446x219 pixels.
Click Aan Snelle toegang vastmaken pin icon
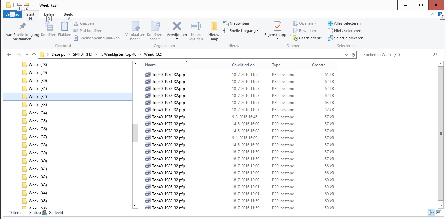[22, 26]
